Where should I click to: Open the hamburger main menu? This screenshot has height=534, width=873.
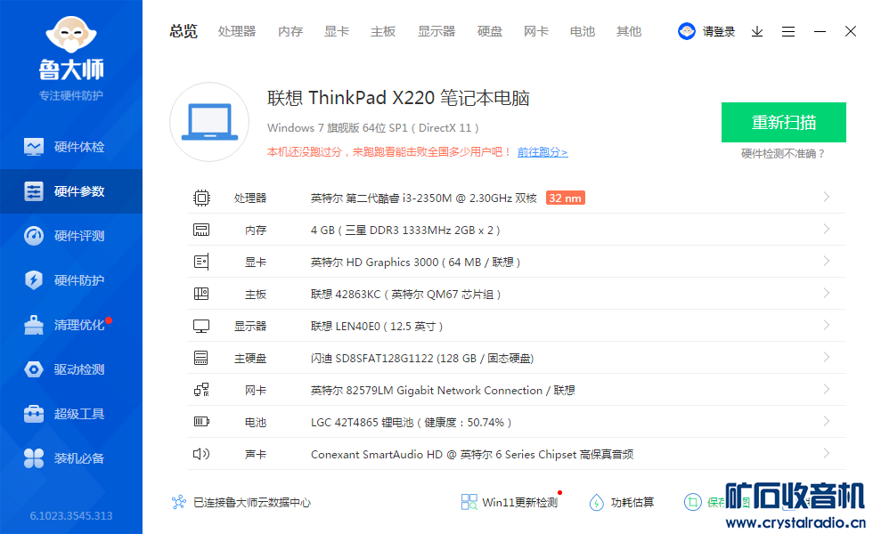pyautogui.click(x=788, y=31)
